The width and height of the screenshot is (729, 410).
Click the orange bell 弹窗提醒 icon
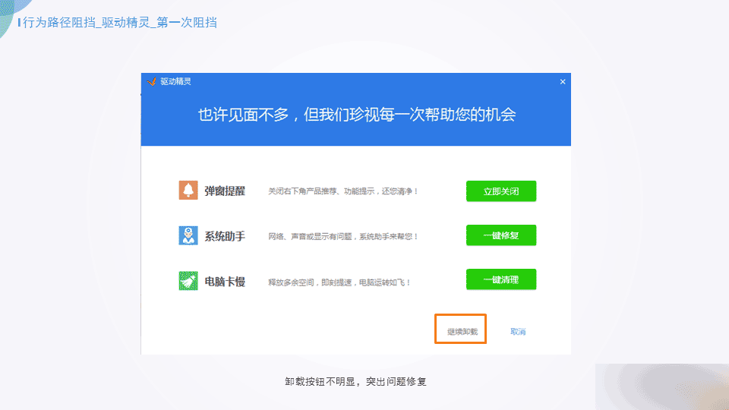coord(188,190)
